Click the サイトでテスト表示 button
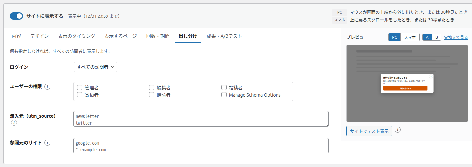472x167 pixels. tap(369, 131)
